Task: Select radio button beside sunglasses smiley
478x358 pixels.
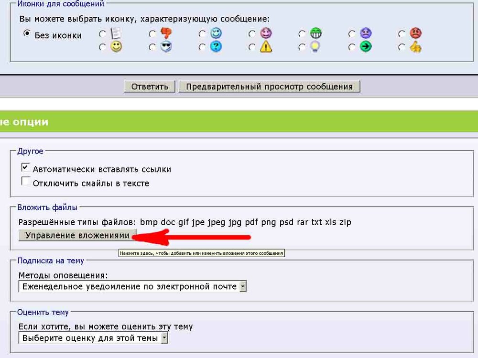Action: tap(152, 47)
